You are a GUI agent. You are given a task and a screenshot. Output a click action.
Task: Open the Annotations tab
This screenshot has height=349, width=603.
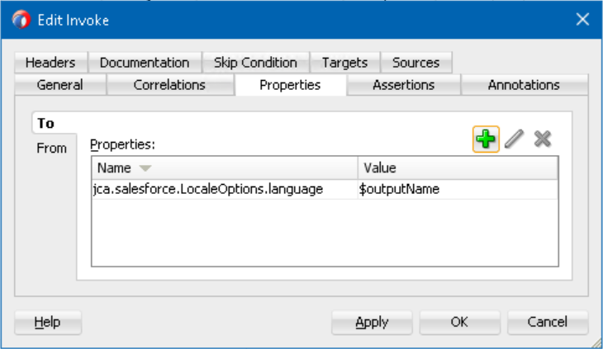524,85
